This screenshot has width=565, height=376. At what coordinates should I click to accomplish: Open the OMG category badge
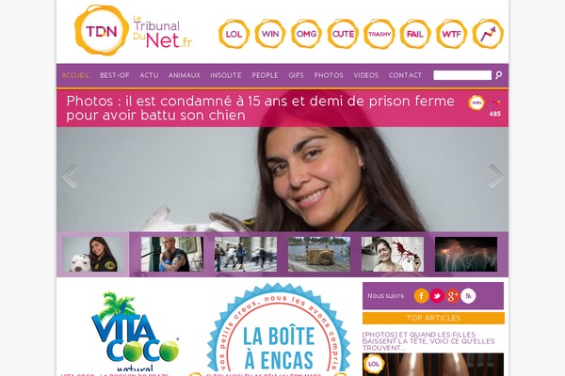coord(307,34)
